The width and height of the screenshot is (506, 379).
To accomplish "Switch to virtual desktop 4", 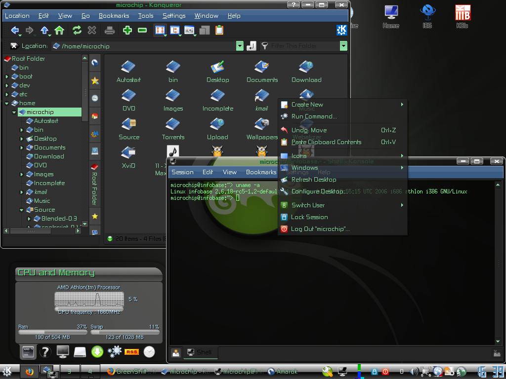I will [90, 372].
